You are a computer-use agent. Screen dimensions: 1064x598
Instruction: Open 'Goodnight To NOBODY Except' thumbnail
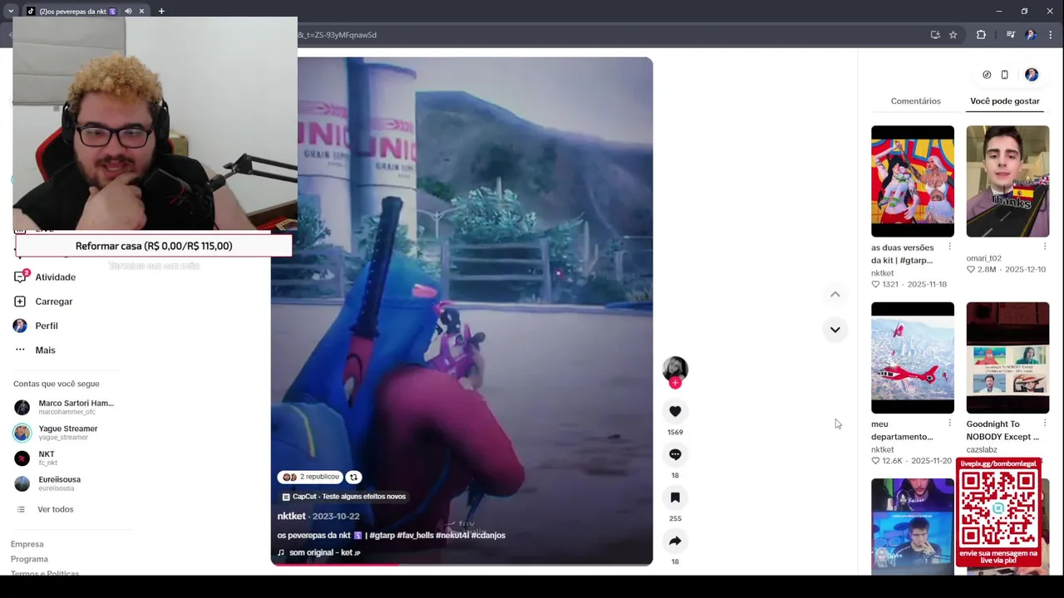pyautogui.click(x=1007, y=358)
